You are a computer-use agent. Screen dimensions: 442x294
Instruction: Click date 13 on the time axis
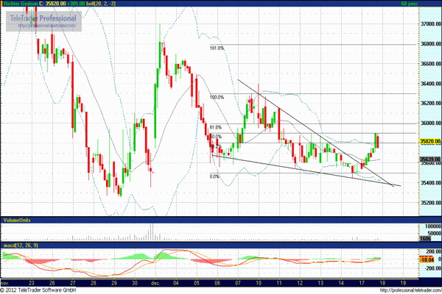(320, 283)
